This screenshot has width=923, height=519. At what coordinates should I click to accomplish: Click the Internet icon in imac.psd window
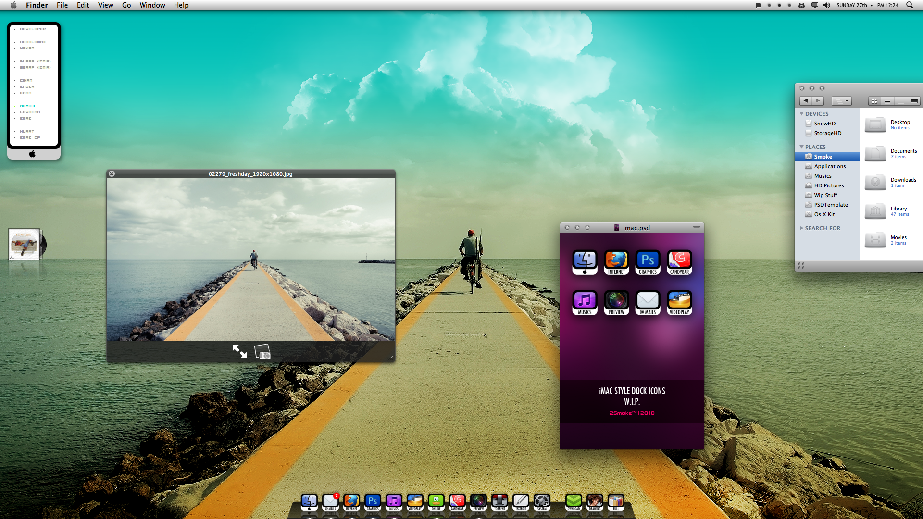pyautogui.click(x=616, y=262)
